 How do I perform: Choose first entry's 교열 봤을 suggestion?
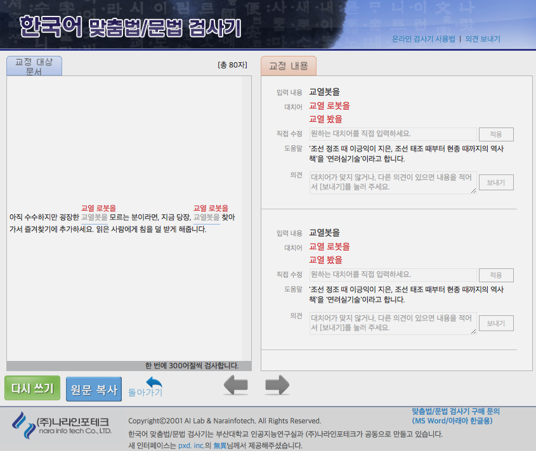pos(326,119)
